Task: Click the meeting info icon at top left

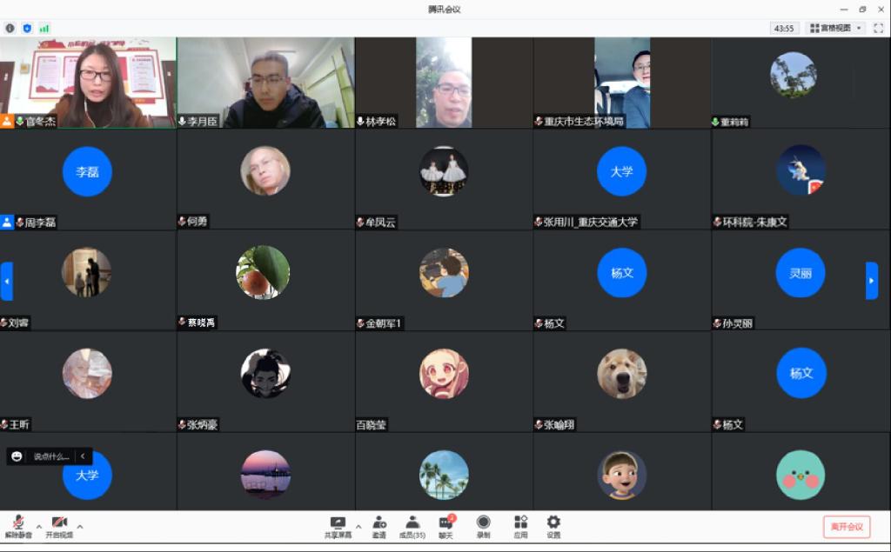Action: 10,28
